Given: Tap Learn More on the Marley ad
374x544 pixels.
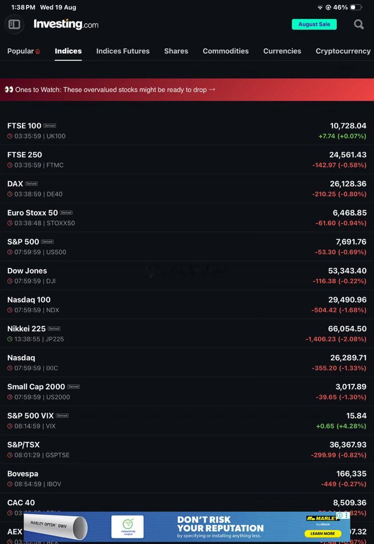Looking at the screenshot, I should [322, 533].
